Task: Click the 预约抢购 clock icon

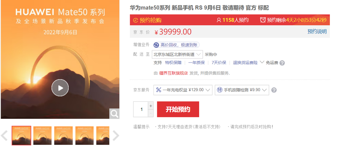Action: (135, 20)
